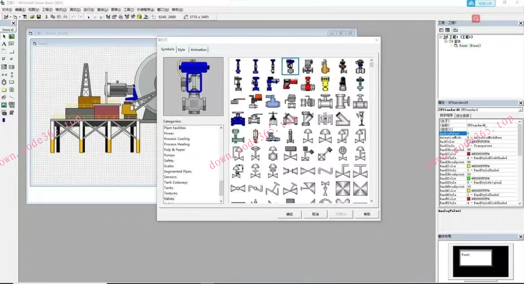Pick the Timer control in the toolbox
The width and height of the screenshot is (524, 284).
pos(4,82)
